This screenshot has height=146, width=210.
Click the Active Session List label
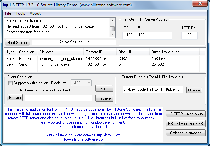tap(74, 42)
